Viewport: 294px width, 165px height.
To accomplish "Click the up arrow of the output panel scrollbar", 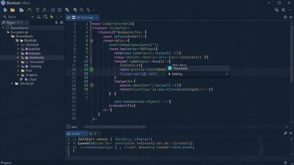I will (291, 139).
